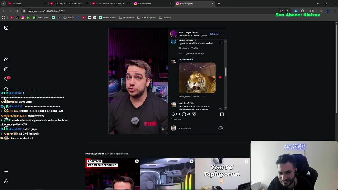View site information icon in address bar
Screen dimensions: 338x190
24,11
